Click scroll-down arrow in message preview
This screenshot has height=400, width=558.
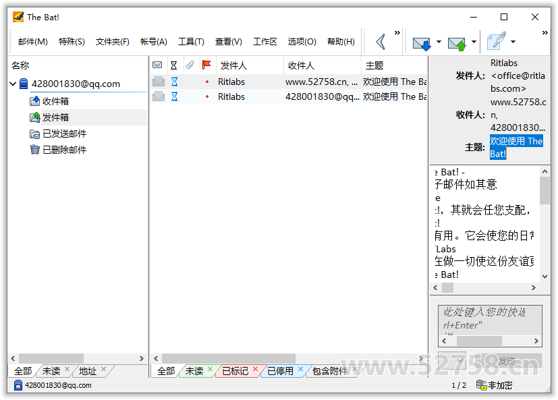coord(545,276)
